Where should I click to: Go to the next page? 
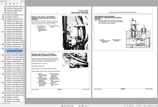80,106
